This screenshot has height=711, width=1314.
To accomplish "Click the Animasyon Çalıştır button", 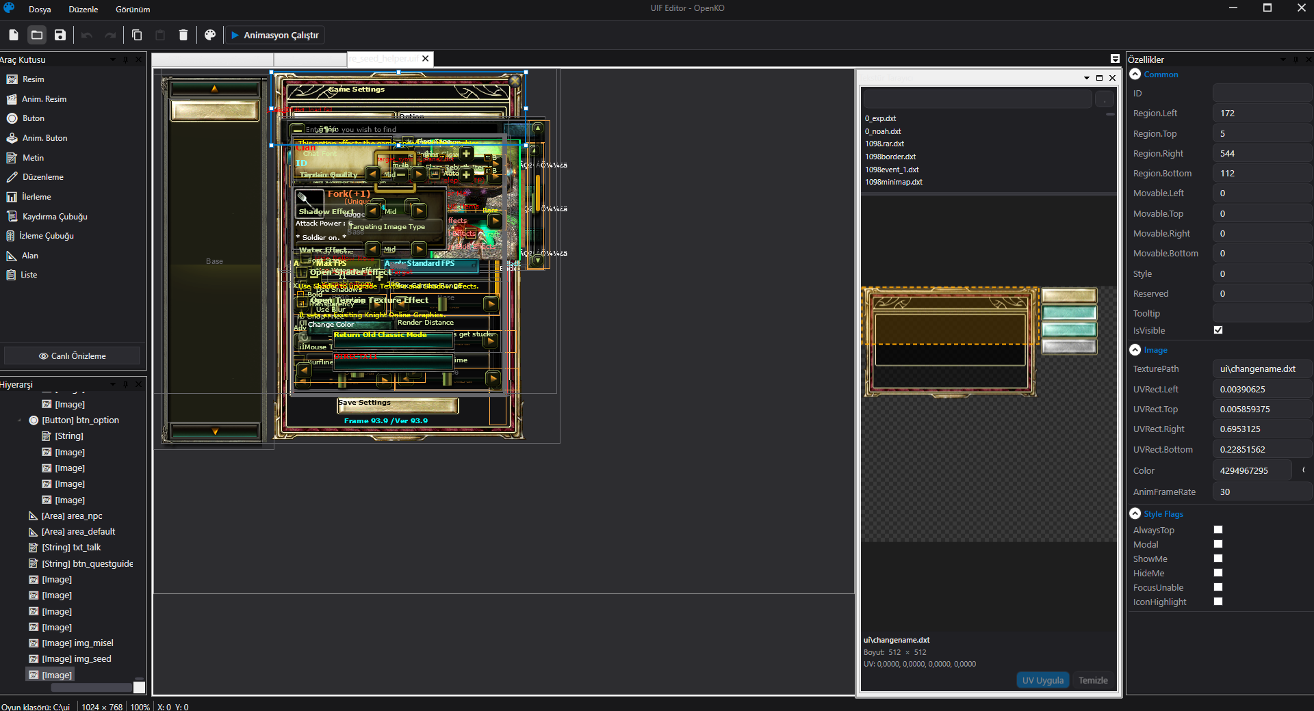I will 275,35.
